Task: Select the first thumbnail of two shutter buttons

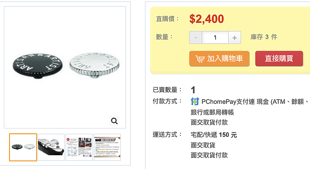Action: tap(23, 147)
